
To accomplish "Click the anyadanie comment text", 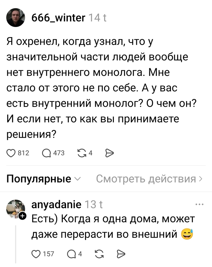I will coord(114,226).
